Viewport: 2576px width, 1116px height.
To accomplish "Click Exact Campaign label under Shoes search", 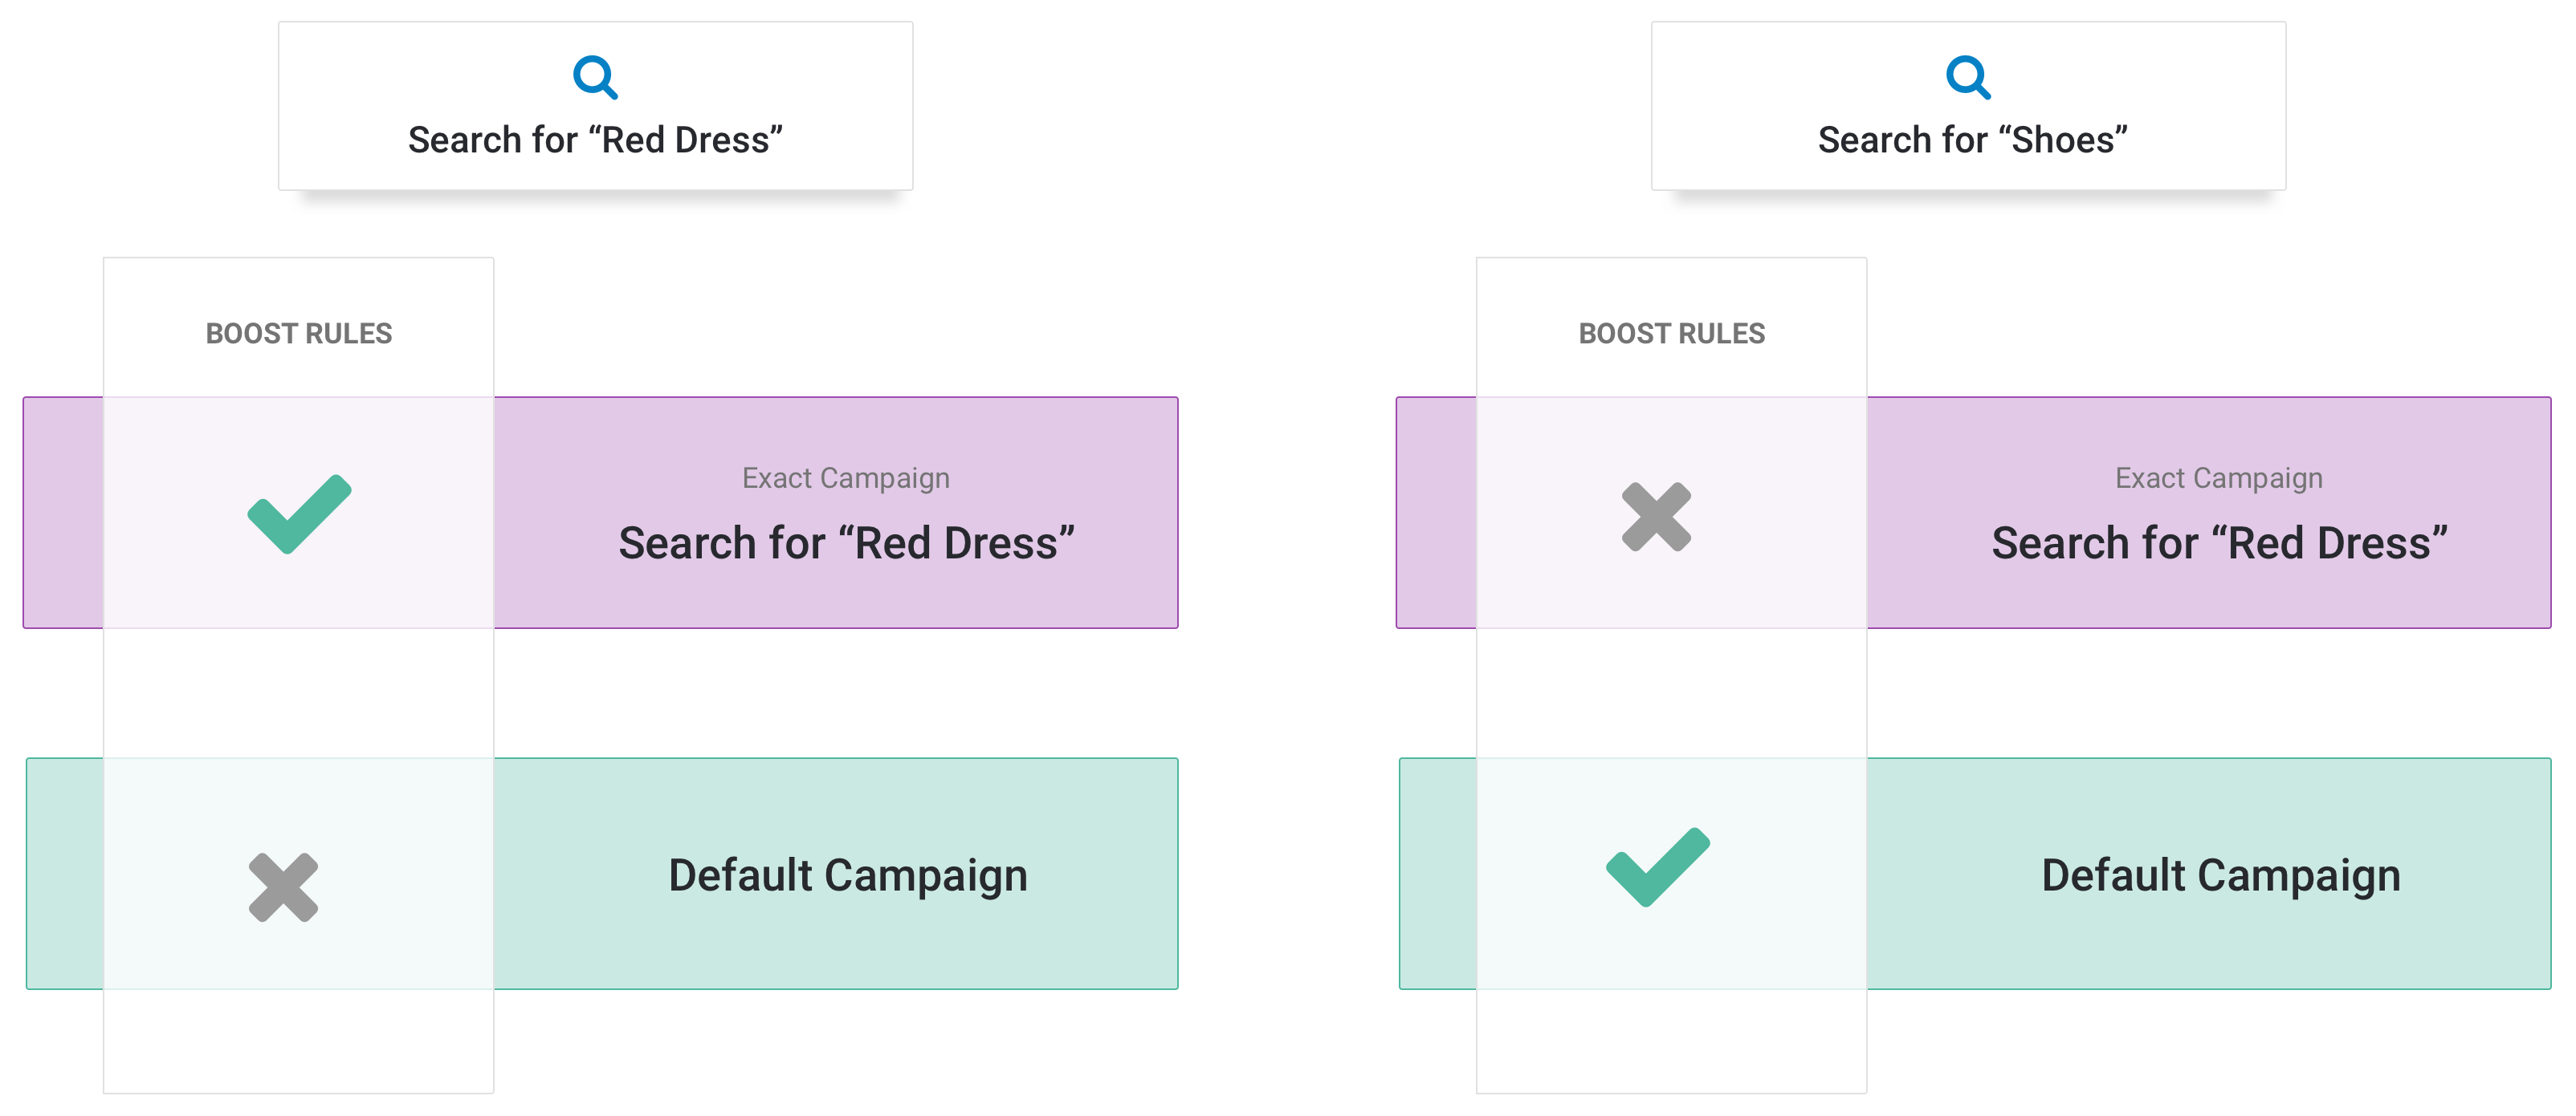I will [2218, 478].
